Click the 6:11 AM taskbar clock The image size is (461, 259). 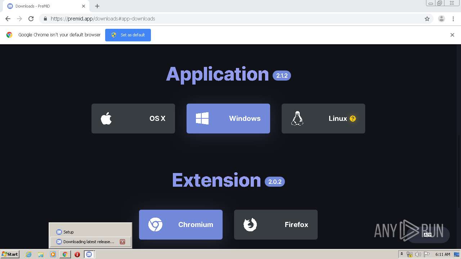(x=443, y=254)
